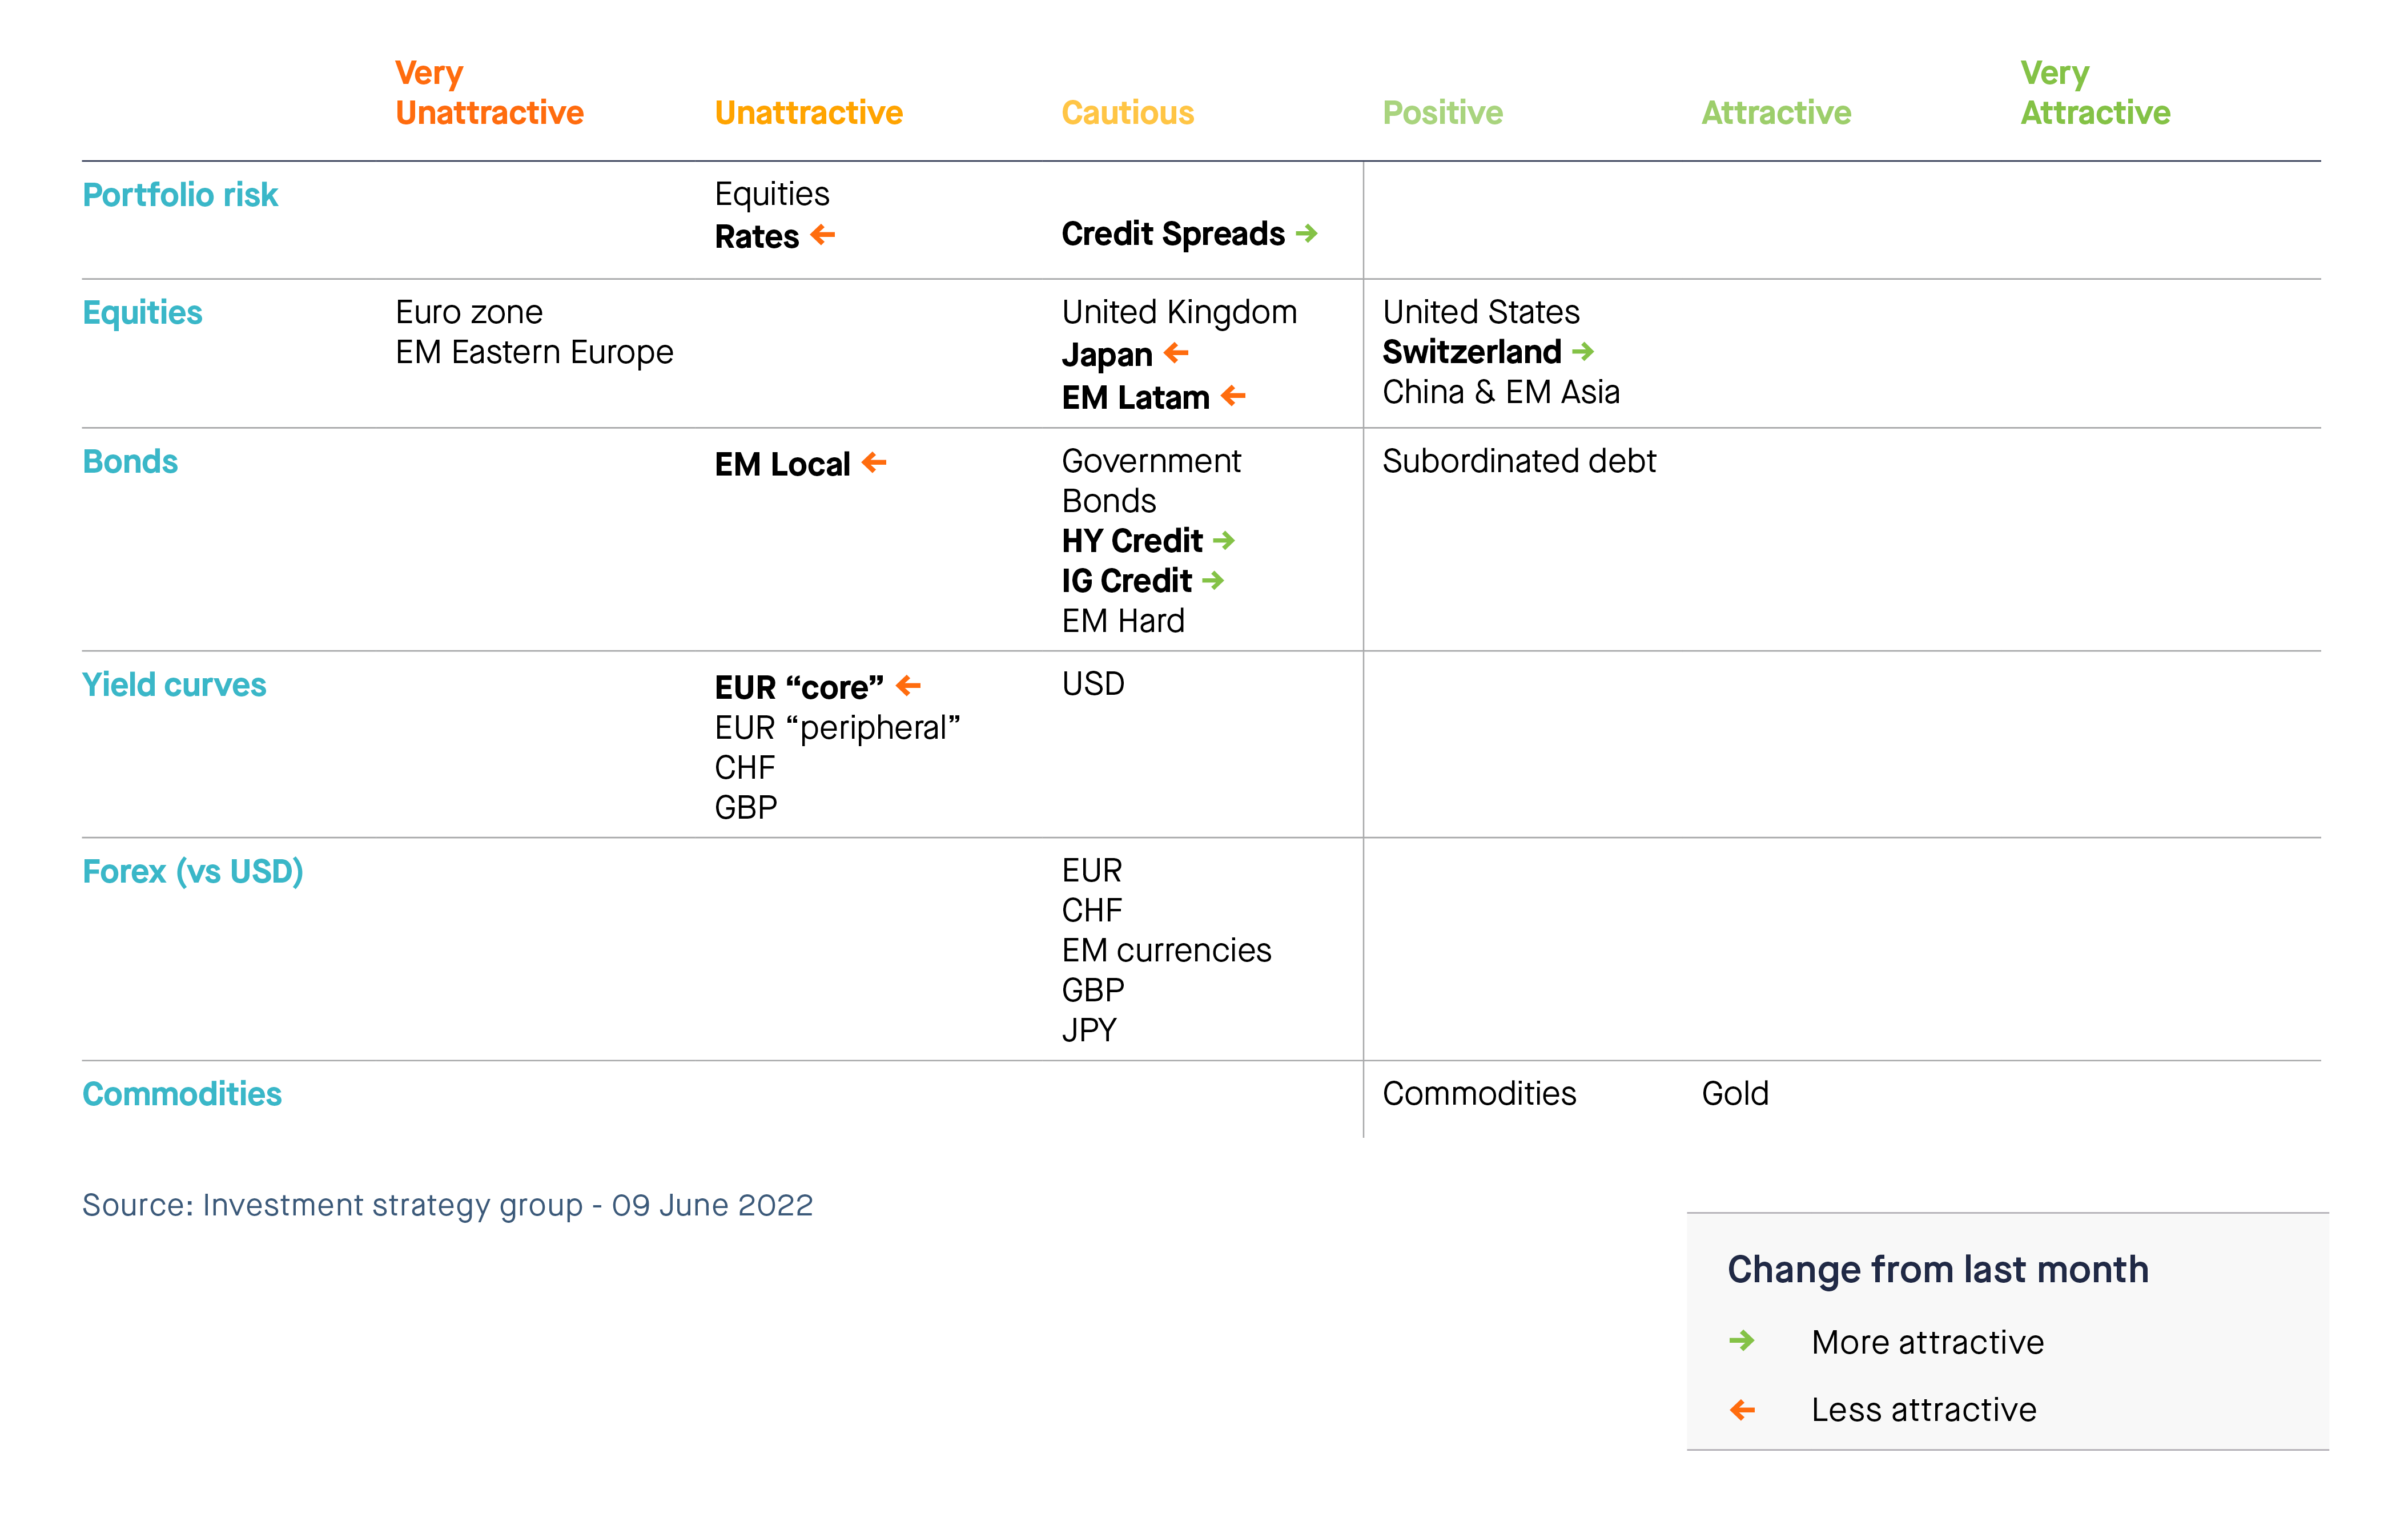Image resolution: width=2408 pixels, height=1534 pixels.
Task: Click the Subordinated debt entry
Action: [x=1518, y=461]
